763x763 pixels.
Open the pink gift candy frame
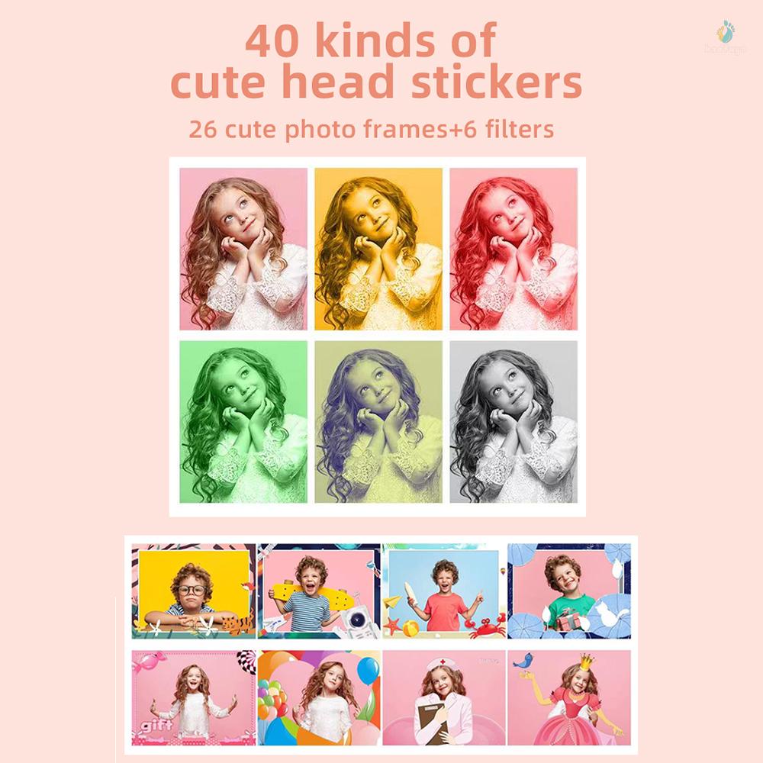tap(194, 698)
